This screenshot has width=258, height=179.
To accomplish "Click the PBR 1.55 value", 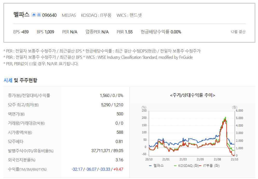I will [125, 32].
